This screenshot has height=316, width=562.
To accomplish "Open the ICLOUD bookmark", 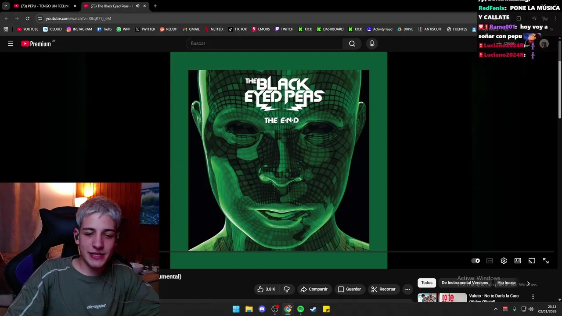I will (52, 29).
